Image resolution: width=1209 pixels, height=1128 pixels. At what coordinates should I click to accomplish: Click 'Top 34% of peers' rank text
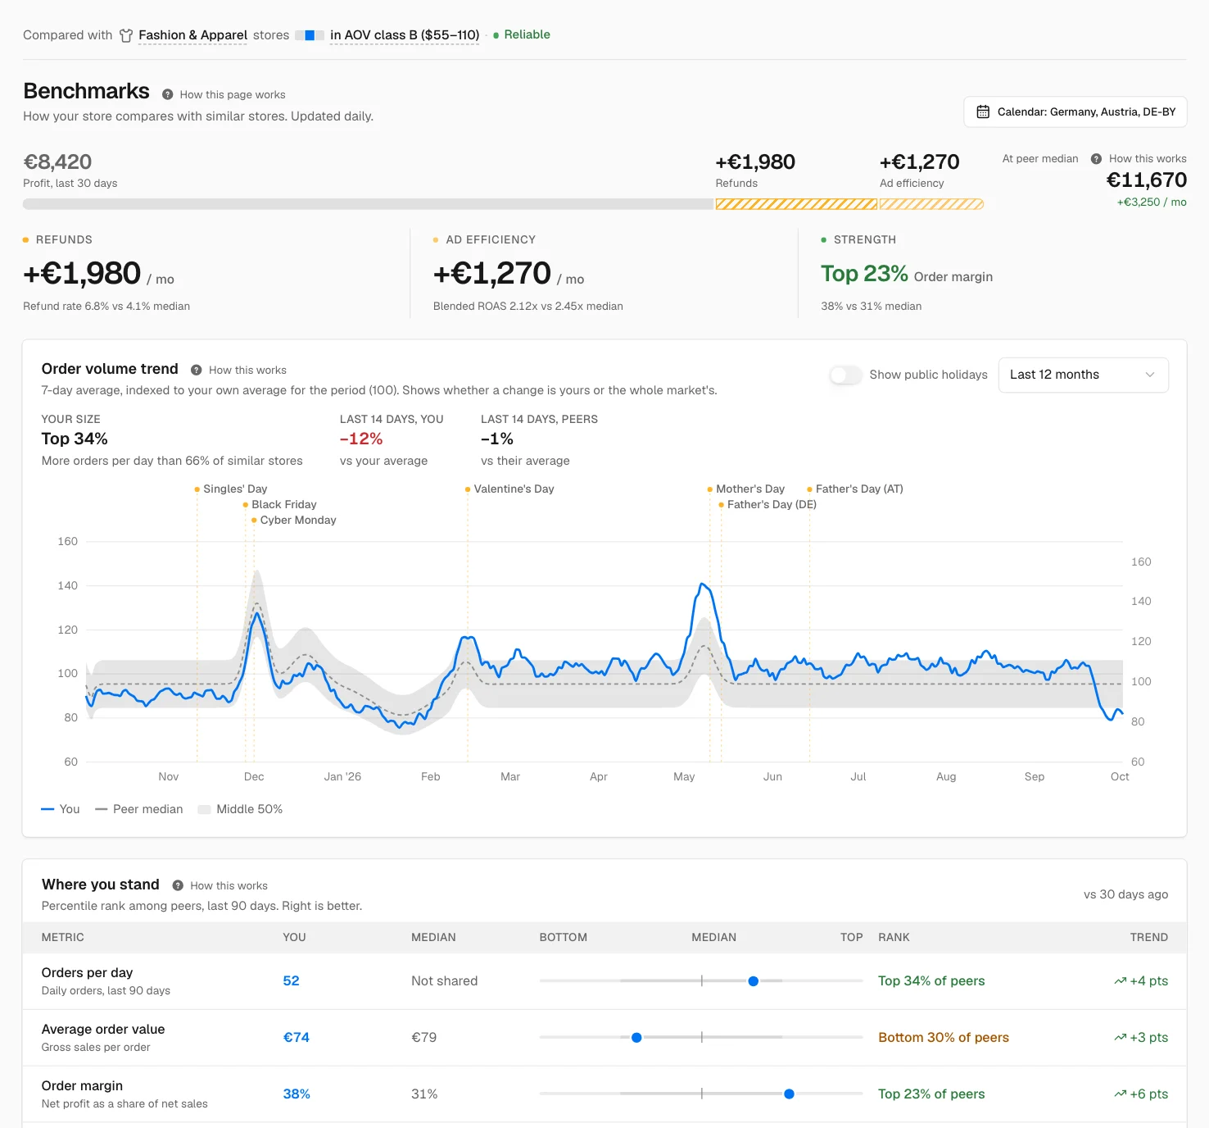931,981
